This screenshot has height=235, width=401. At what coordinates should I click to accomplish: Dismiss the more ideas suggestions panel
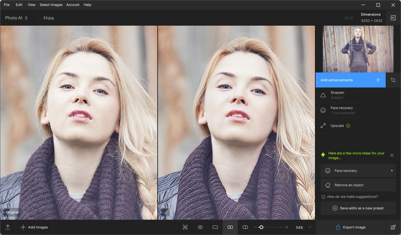(x=392, y=155)
